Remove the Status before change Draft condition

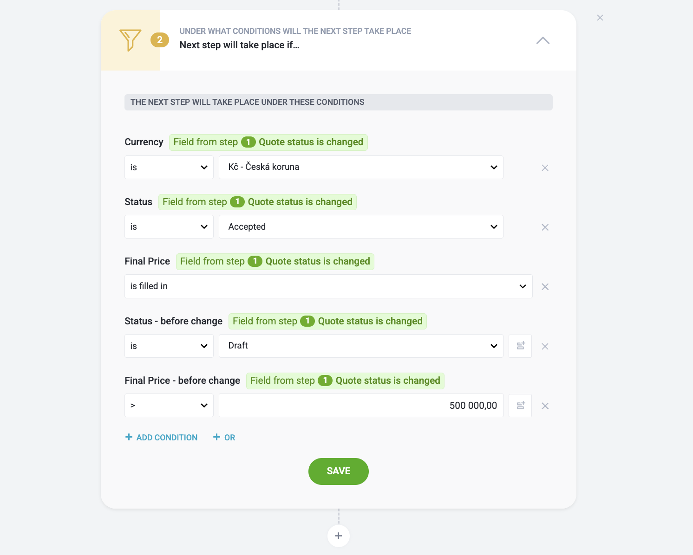tap(545, 346)
